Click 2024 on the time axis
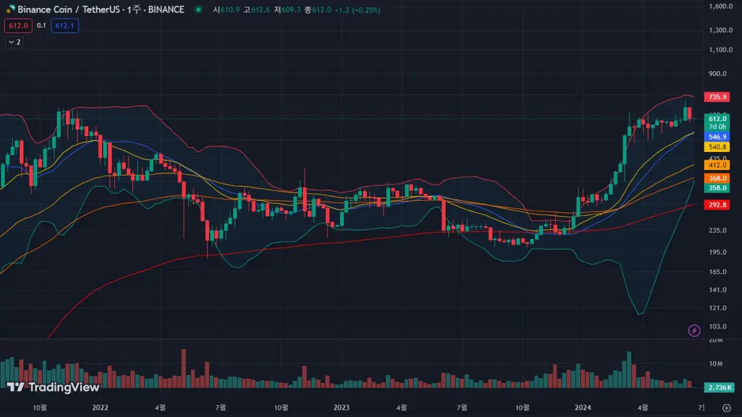742x417 pixels. tap(582, 408)
